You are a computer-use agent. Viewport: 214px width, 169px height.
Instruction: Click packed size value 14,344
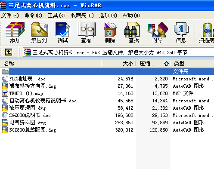point(160,101)
